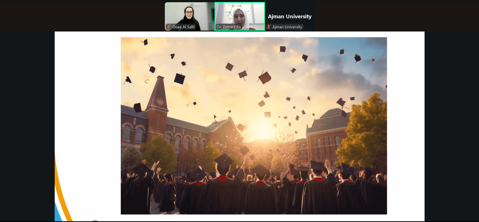Click the dark area left of the shared slide
The height and width of the screenshot is (222, 479).
[x=27, y=125]
